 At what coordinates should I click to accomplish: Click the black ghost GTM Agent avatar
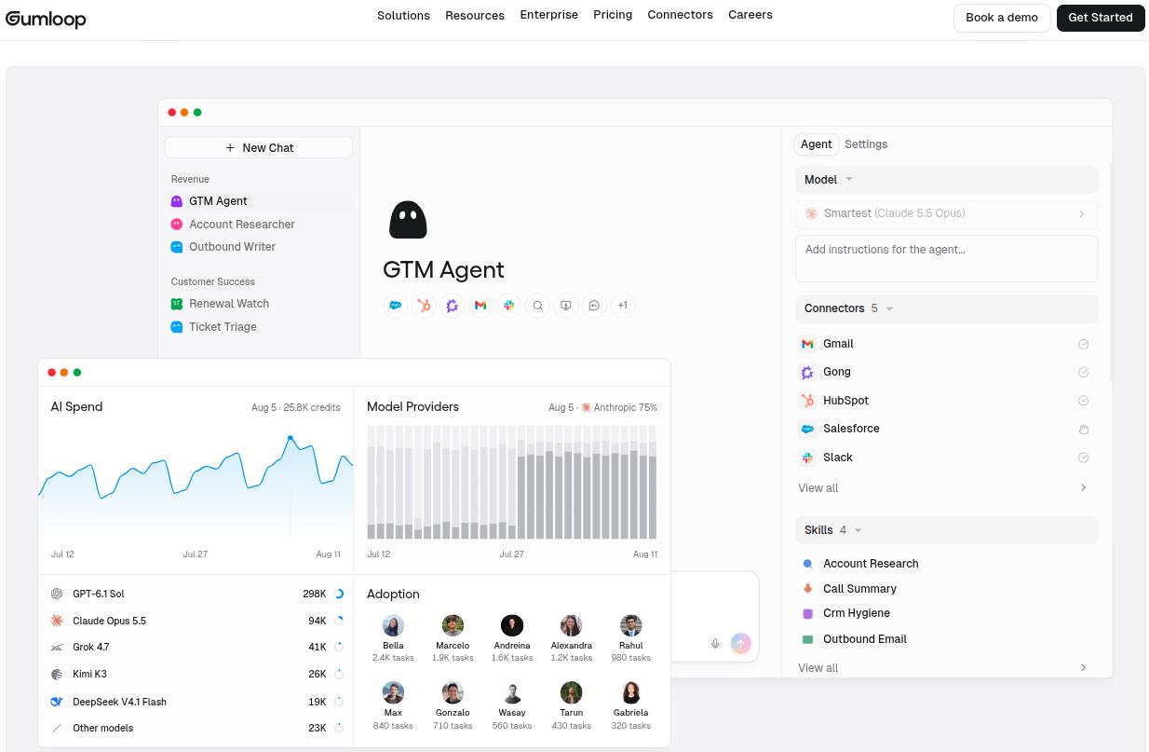point(408,220)
